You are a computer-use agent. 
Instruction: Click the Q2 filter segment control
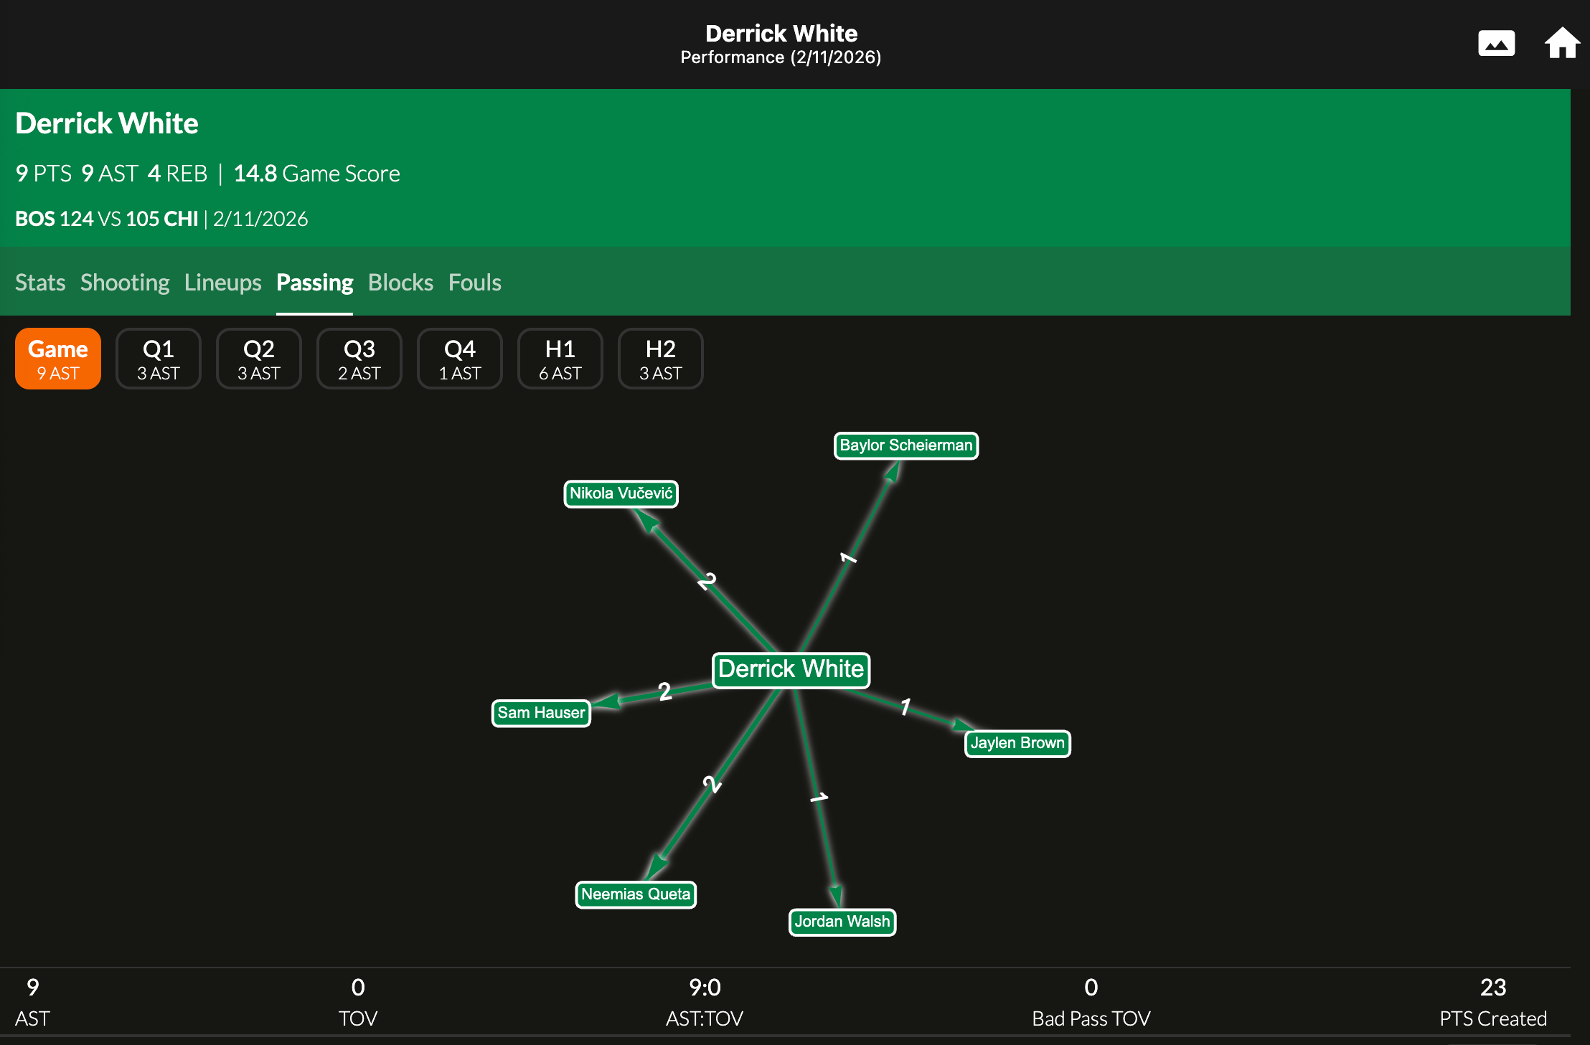258,359
